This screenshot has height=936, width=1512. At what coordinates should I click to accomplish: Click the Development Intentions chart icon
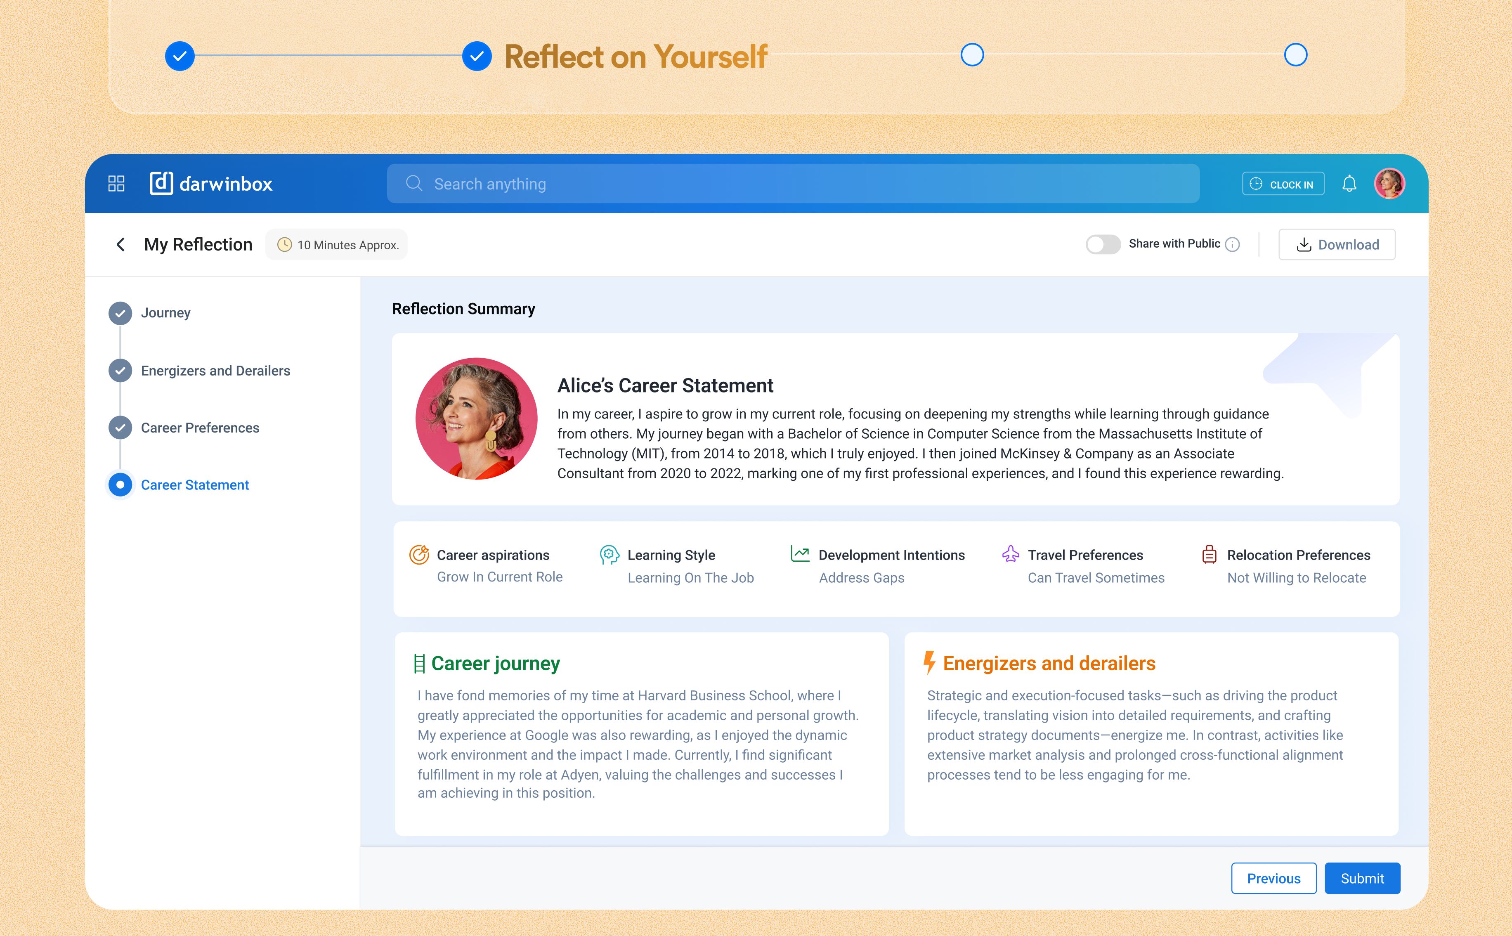click(800, 553)
